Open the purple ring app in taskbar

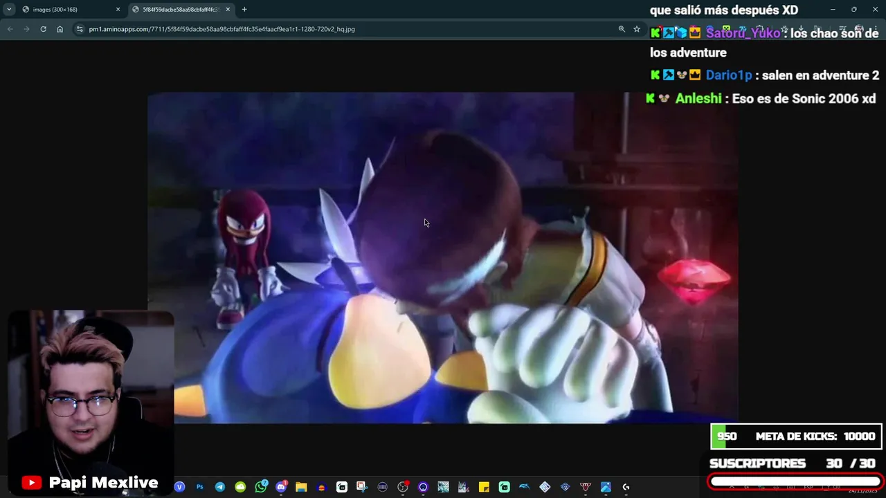[423, 487]
